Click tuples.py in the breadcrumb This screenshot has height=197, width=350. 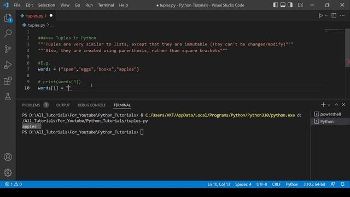click(x=37, y=25)
